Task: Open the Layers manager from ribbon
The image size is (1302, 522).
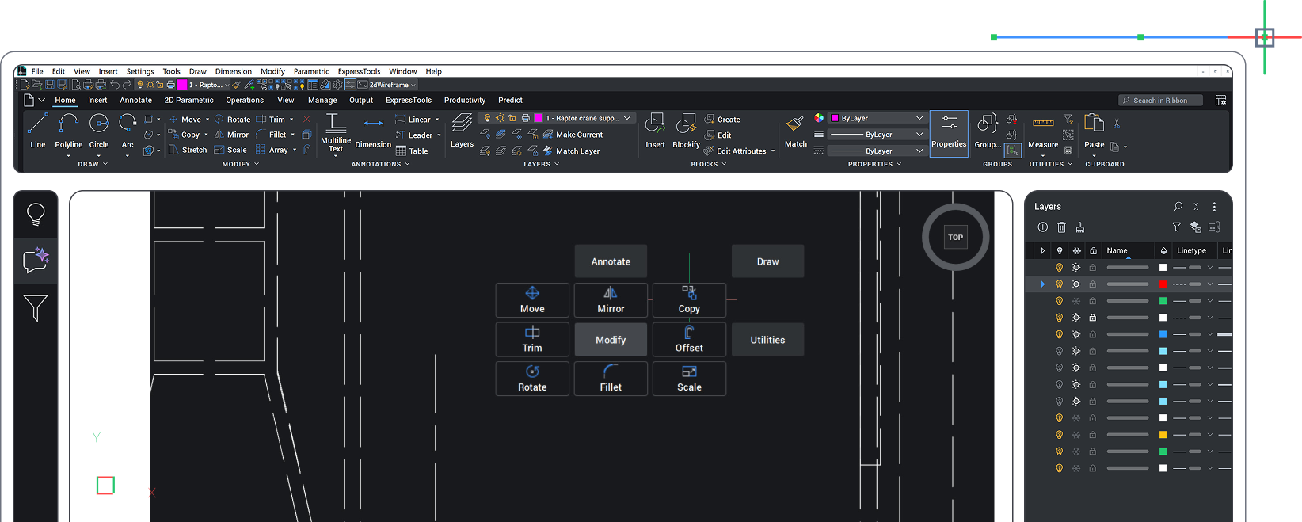Action: pyautogui.click(x=462, y=131)
